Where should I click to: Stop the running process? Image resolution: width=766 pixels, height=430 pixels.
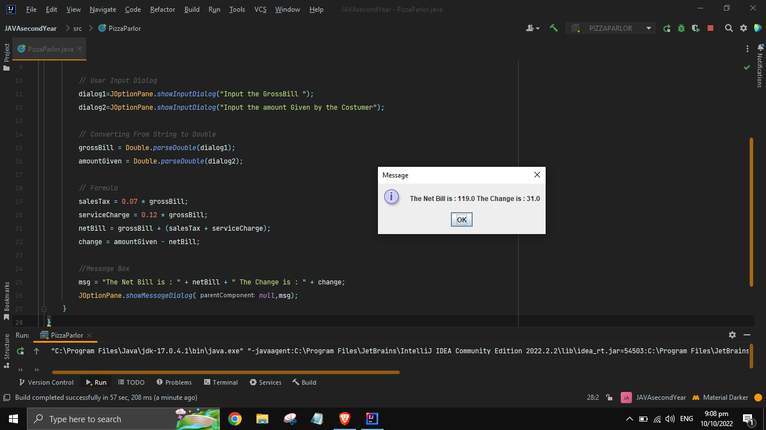coord(710,28)
